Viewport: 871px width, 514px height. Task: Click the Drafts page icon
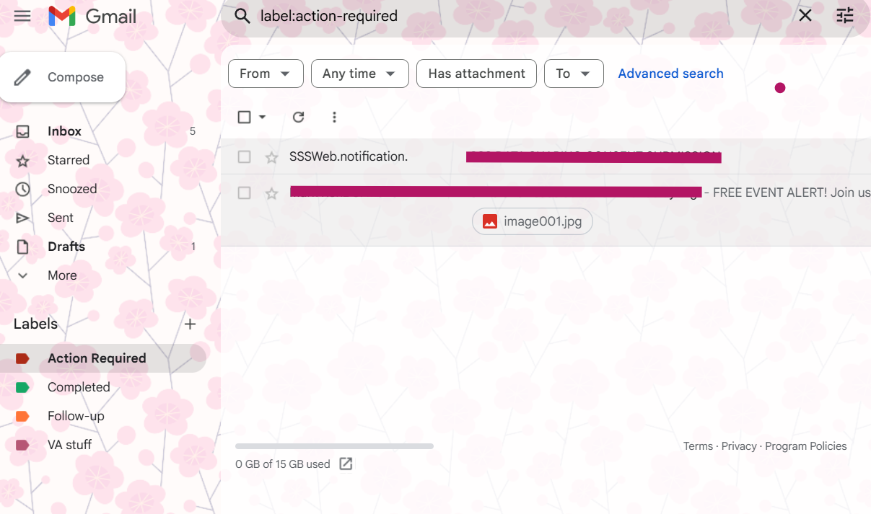(23, 247)
